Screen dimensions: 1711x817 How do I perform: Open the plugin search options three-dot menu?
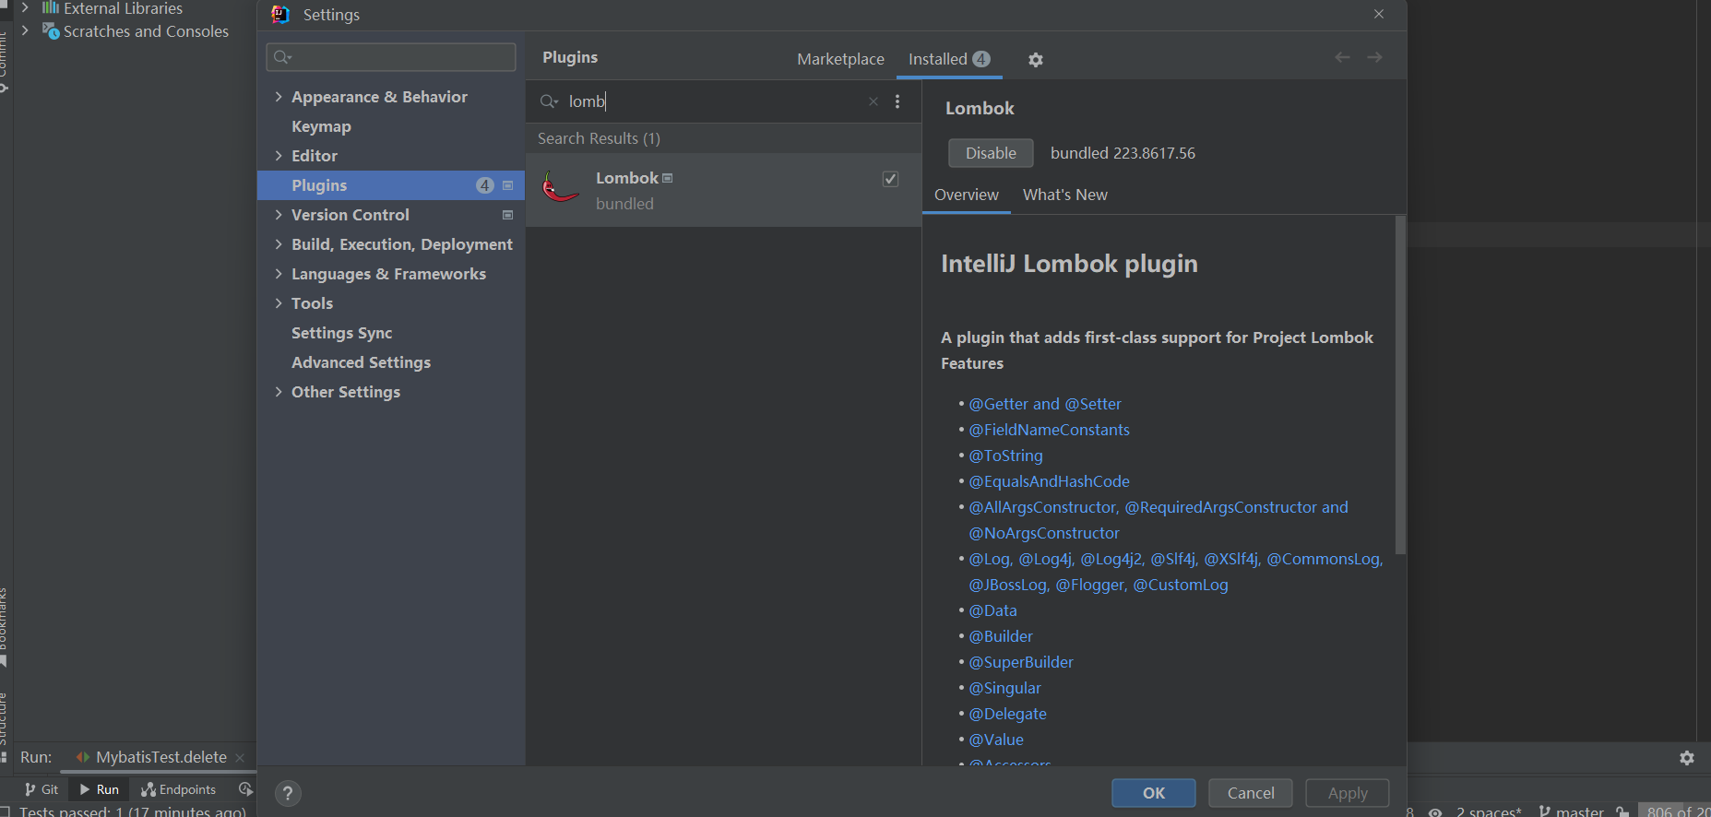[897, 101]
